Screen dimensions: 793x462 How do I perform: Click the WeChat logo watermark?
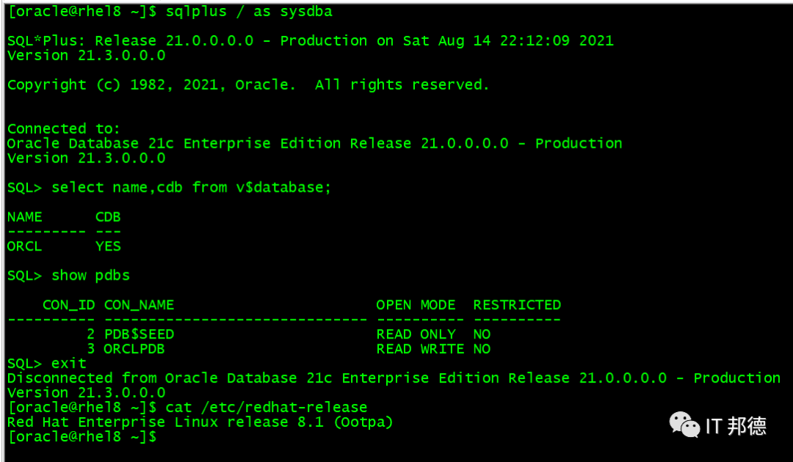click(x=684, y=425)
